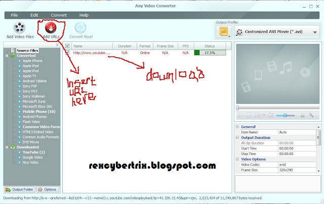Click the preview seek bar handle
This screenshot has height=204, width=324.
(x=237, y=108)
